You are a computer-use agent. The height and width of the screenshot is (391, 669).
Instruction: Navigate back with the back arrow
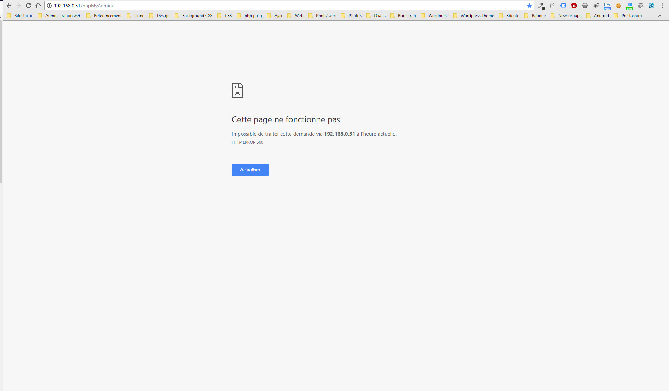(x=9, y=6)
